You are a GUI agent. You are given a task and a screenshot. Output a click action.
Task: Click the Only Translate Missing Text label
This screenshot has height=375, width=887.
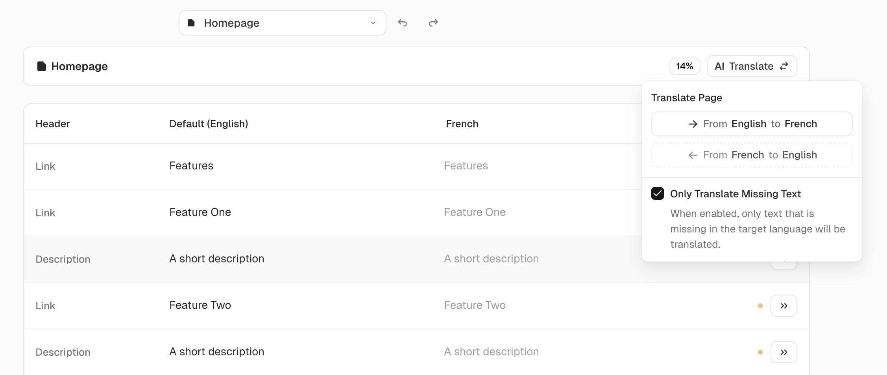pyautogui.click(x=735, y=194)
